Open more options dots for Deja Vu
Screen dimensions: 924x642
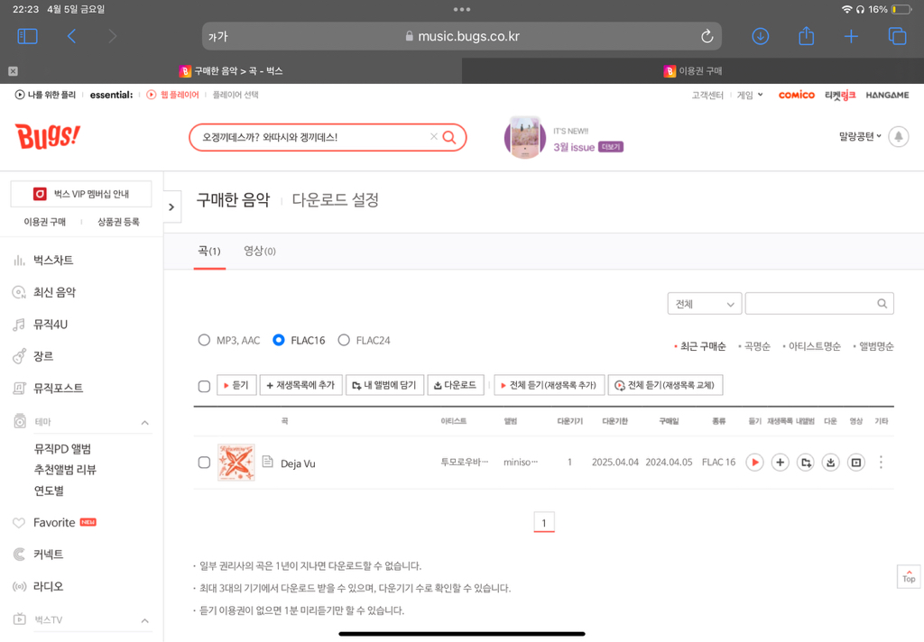[881, 463]
